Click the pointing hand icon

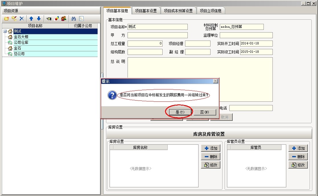point(49,18)
